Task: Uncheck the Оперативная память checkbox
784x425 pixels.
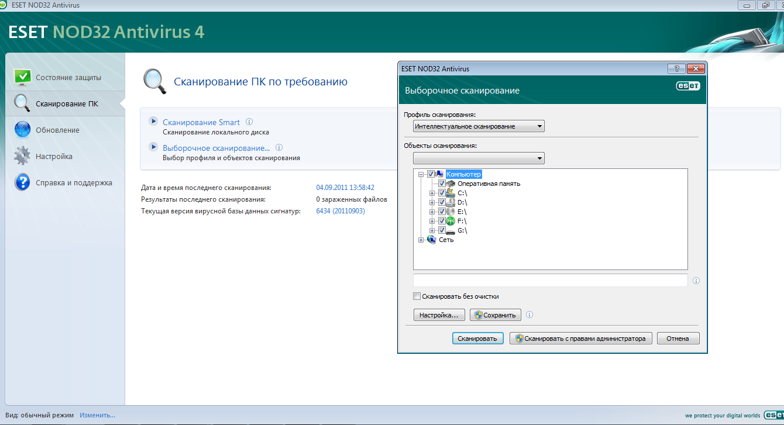Action: click(442, 184)
